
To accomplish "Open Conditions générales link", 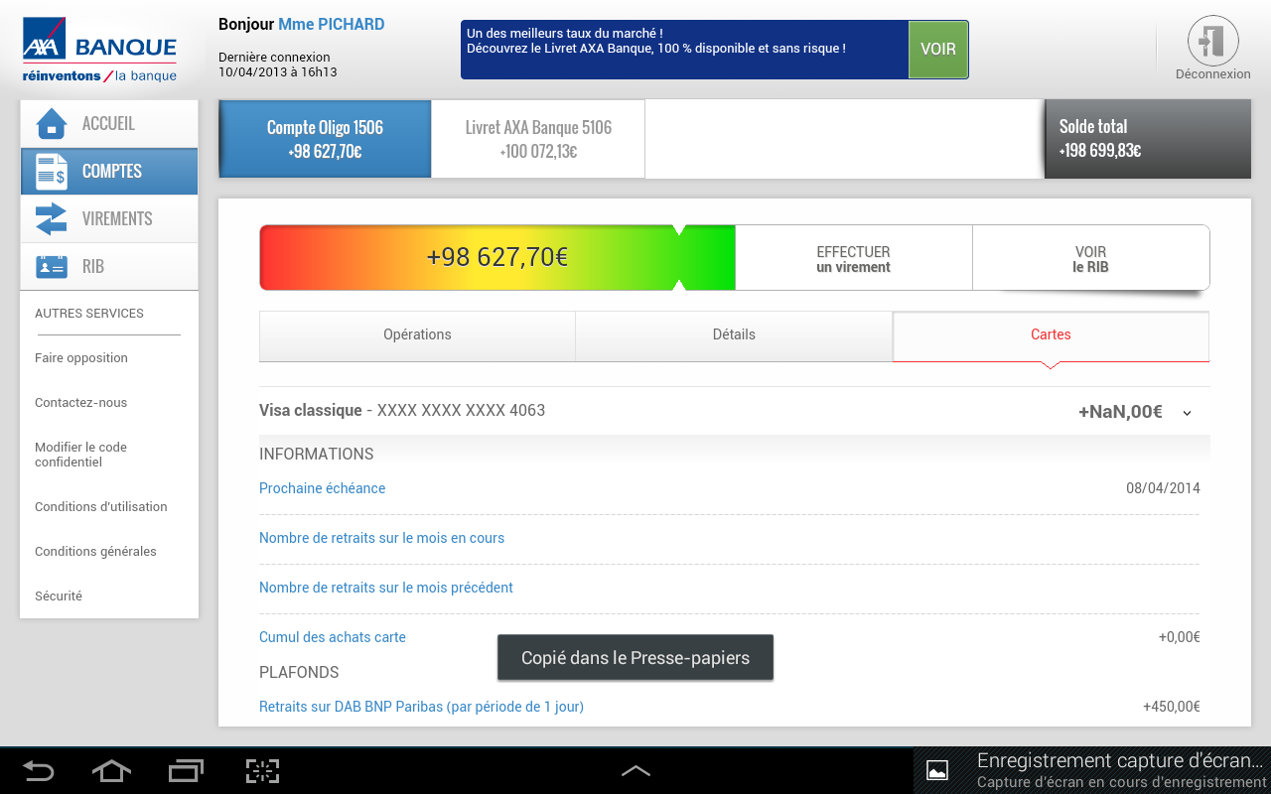I will click(95, 552).
